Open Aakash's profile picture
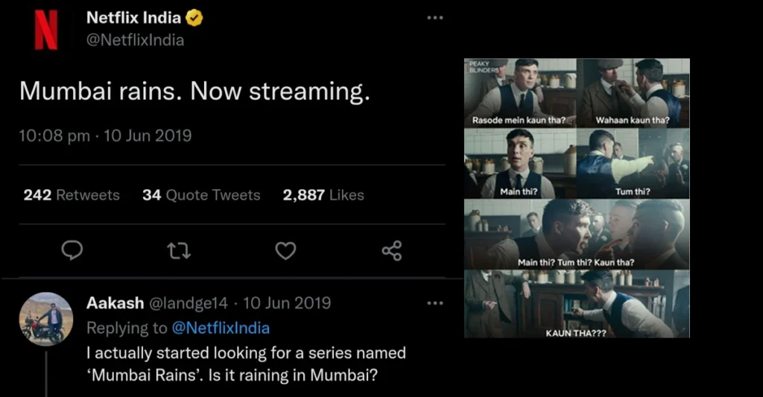 [x=46, y=318]
